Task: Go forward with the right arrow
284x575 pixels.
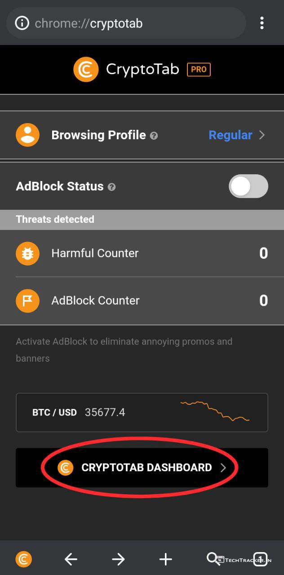Action: 118,559
